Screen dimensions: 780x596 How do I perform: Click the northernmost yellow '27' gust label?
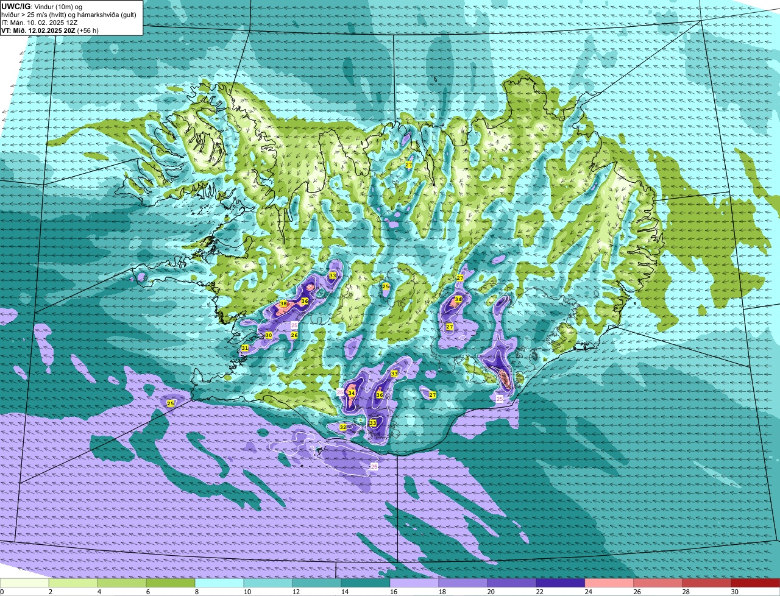[x=409, y=165]
